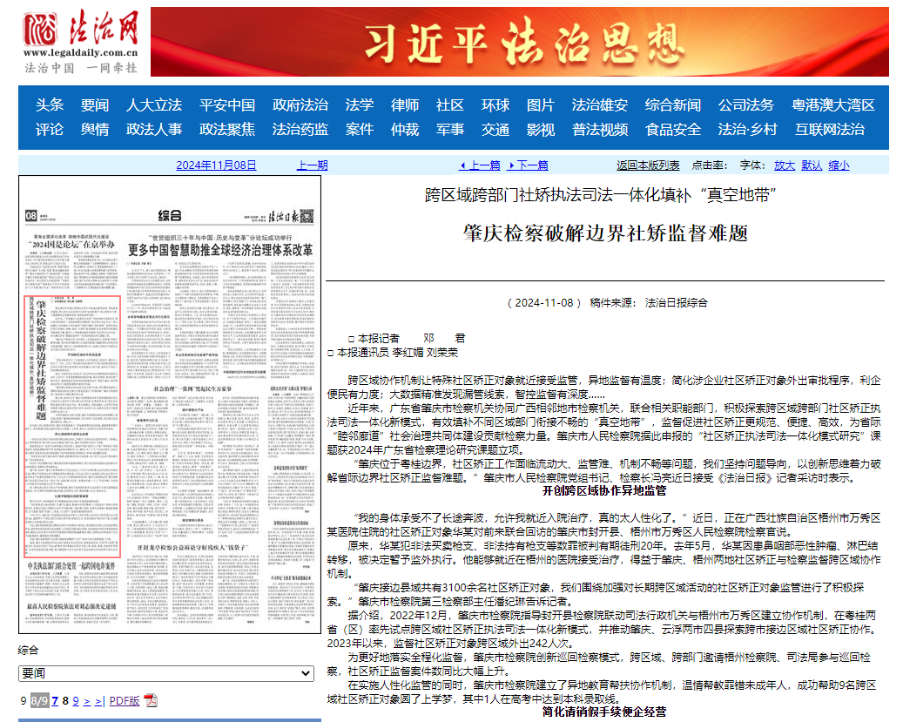Open the 律师 nav link
The width and height of the screenshot is (903, 722).
(x=405, y=105)
